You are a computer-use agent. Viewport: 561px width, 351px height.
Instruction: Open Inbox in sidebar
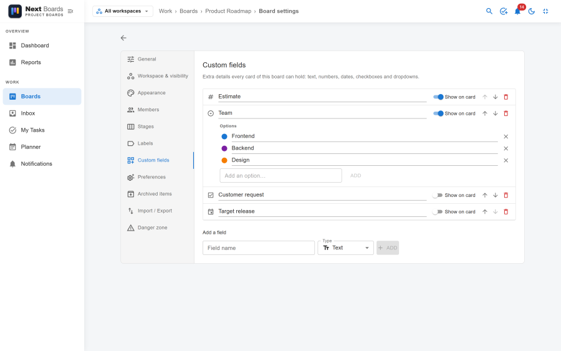(42, 113)
